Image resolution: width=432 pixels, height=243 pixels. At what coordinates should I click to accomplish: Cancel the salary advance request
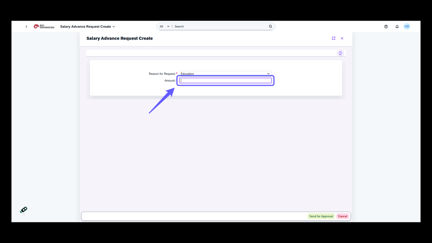point(342,216)
